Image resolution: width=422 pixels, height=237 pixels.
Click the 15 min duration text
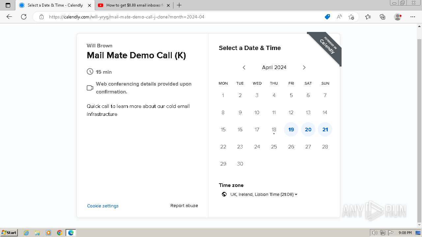point(104,72)
